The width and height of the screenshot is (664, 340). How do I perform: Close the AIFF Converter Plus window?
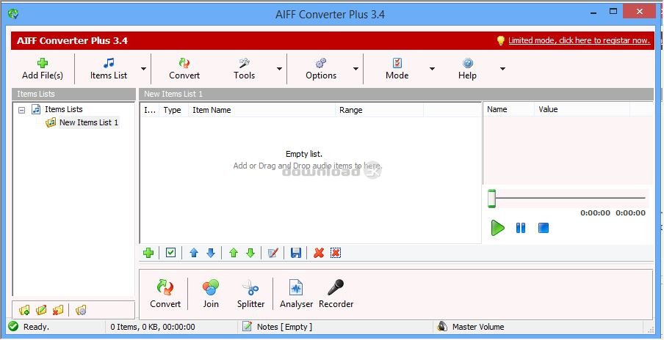pyautogui.click(x=640, y=11)
